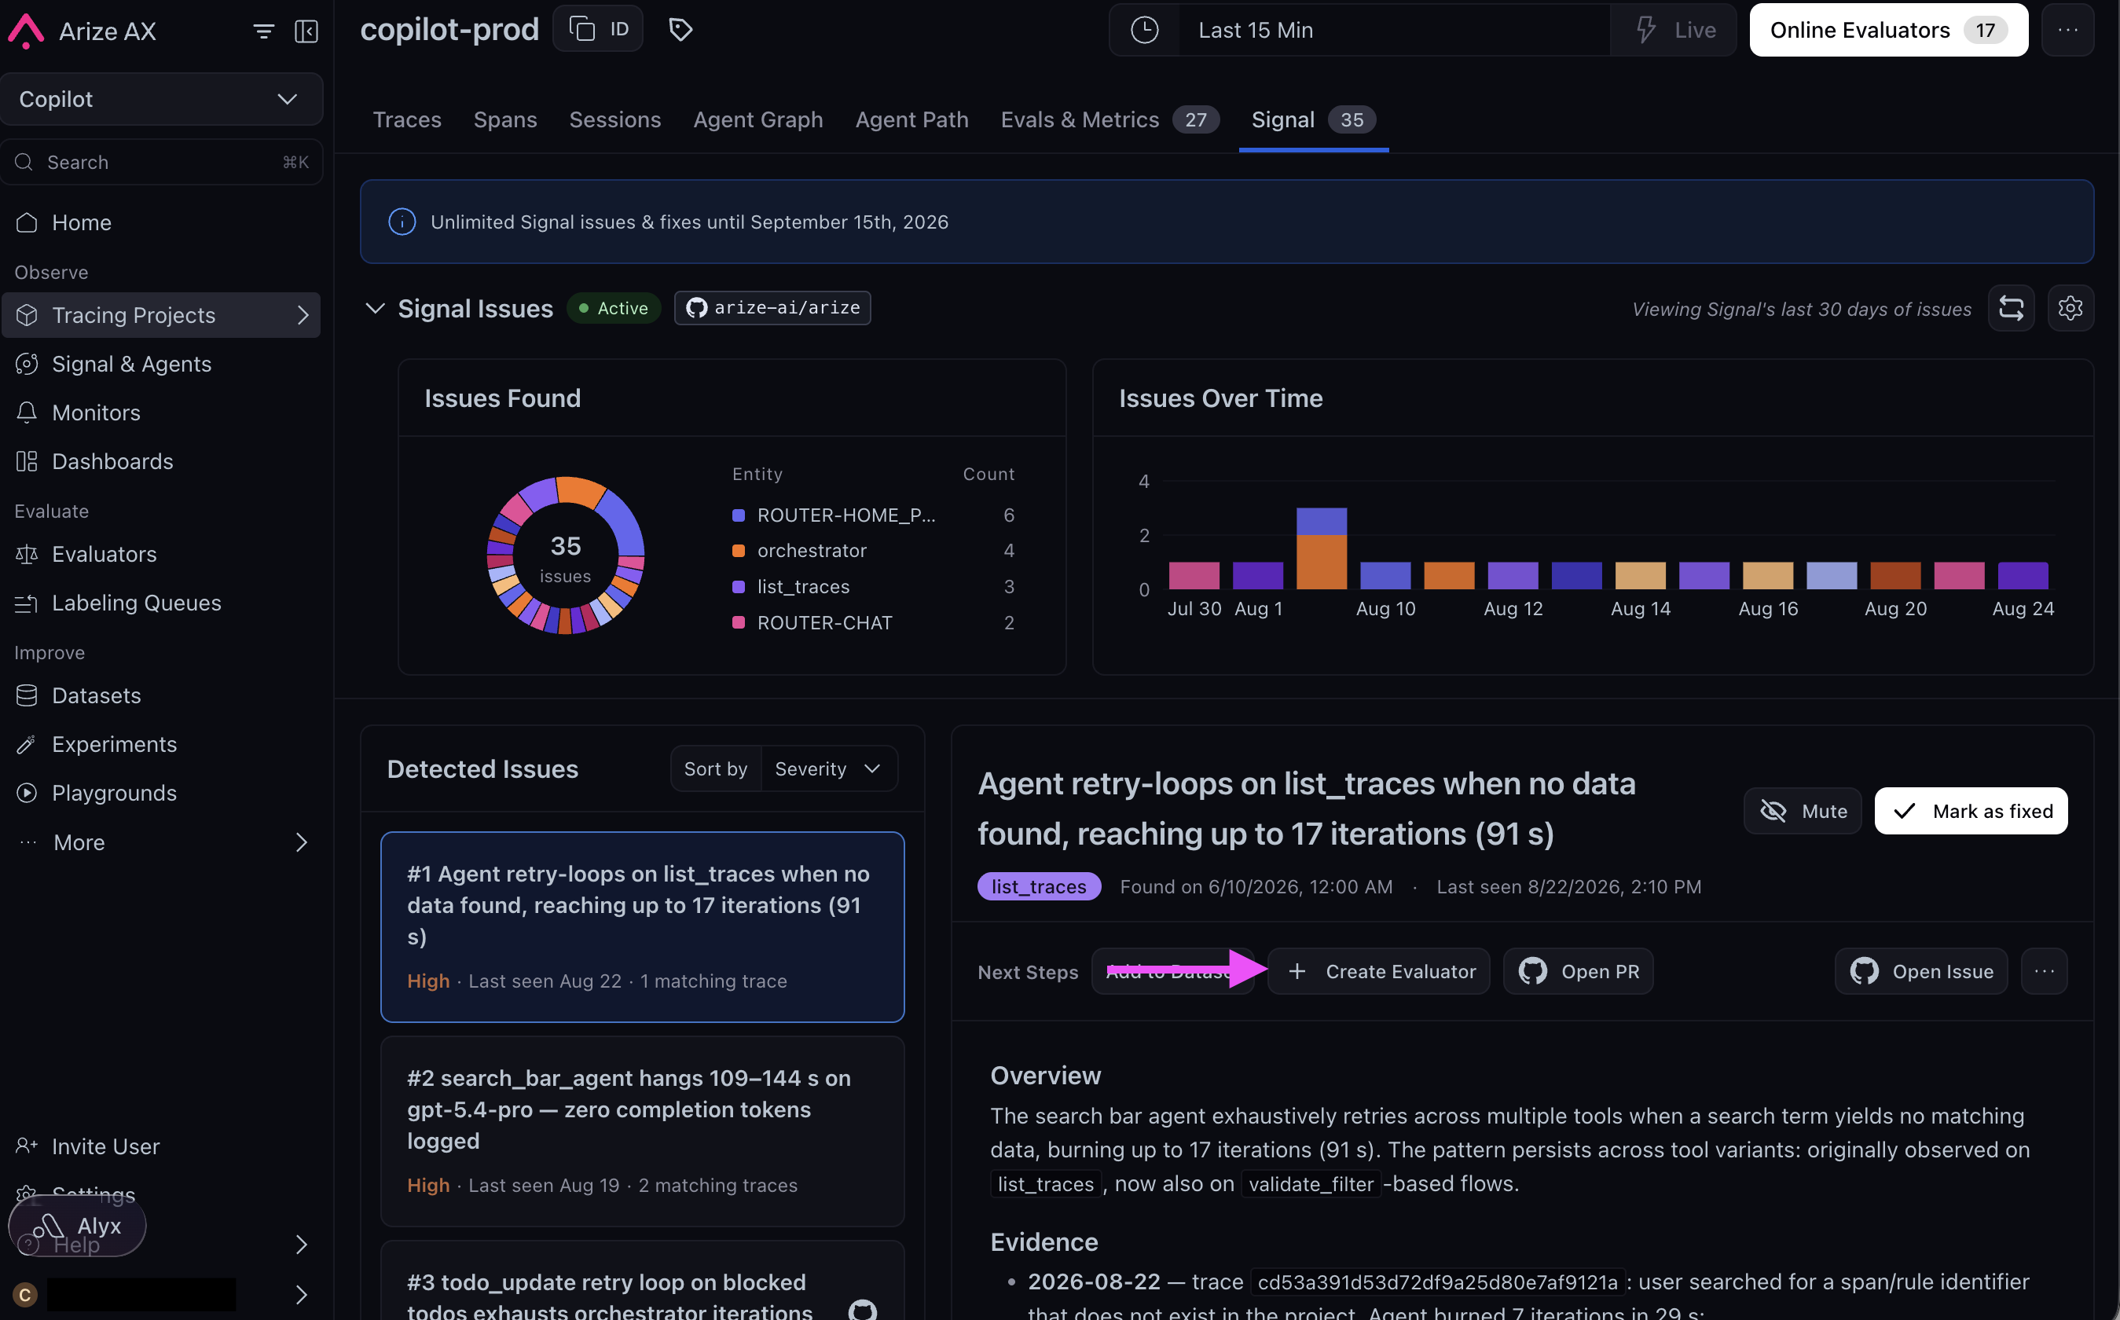Open Playgrounds
Screen dimensions: 2120x1320
[x=115, y=794]
